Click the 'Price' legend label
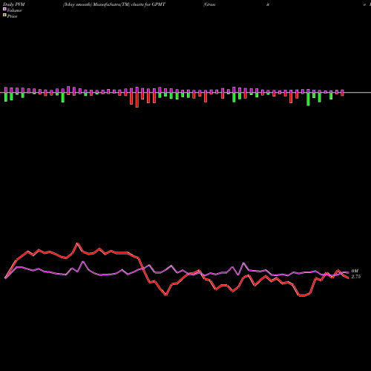This screenshot has height=371, width=371. pyautogui.click(x=12, y=16)
